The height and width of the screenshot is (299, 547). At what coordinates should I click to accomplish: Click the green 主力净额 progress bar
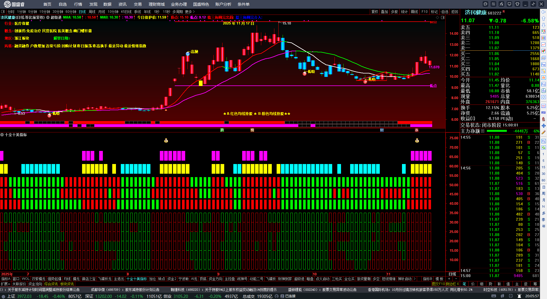(497, 131)
